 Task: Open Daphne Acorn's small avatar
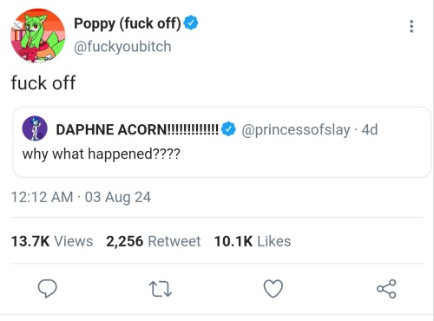point(35,128)
